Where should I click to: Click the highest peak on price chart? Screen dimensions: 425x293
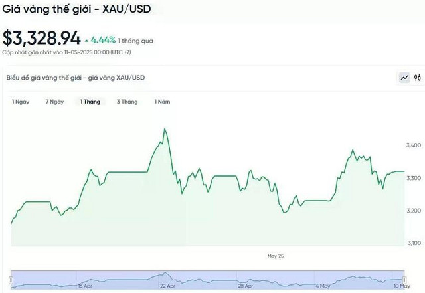165,129
